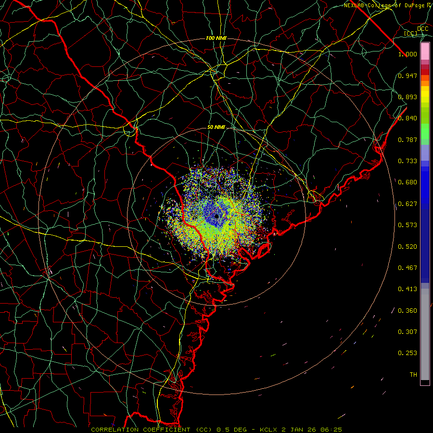Click the 0.573 scale value

coord(408,225)
